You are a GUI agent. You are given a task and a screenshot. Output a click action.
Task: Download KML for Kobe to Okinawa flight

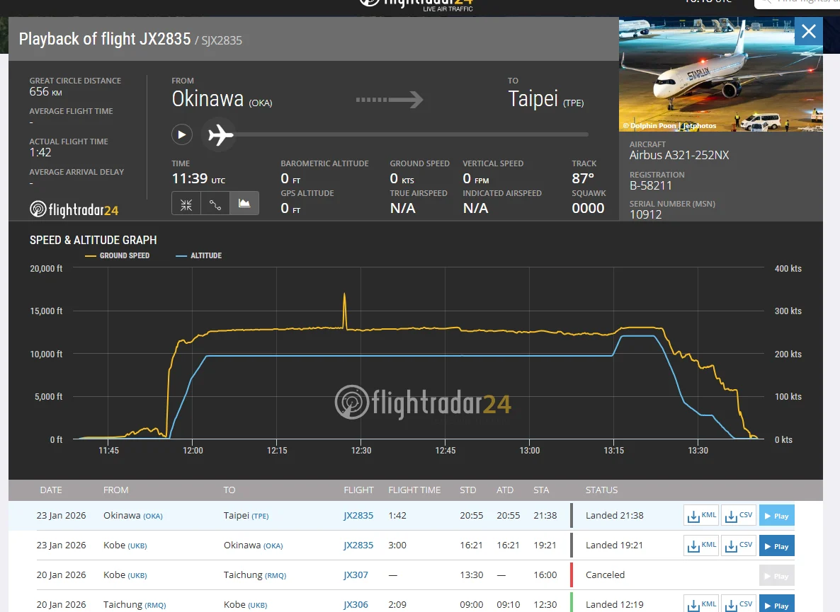pyautogui.click(x=701, y=545)
